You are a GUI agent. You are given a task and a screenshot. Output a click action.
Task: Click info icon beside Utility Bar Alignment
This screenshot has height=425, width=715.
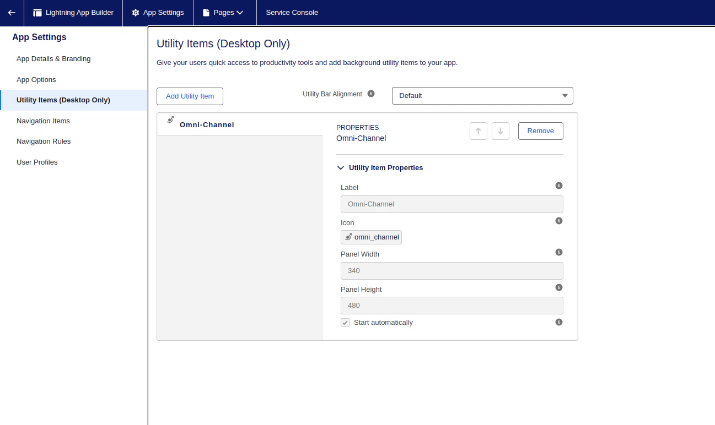tap(371, 94)
